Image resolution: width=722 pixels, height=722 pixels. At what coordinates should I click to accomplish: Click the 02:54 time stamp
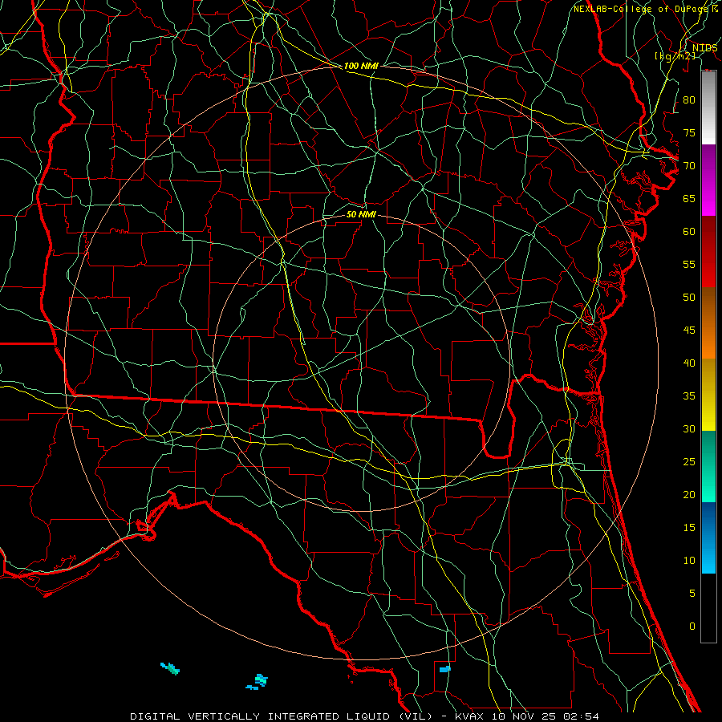[582, 716]
